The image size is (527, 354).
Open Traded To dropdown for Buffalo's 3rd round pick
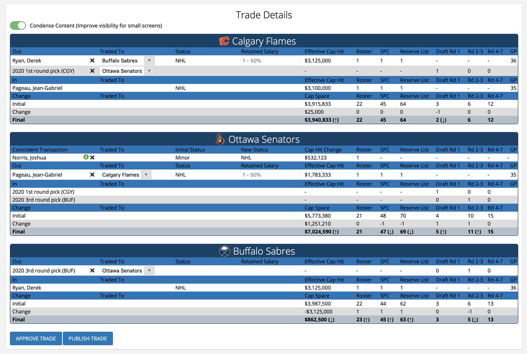(x=127, y=271)
